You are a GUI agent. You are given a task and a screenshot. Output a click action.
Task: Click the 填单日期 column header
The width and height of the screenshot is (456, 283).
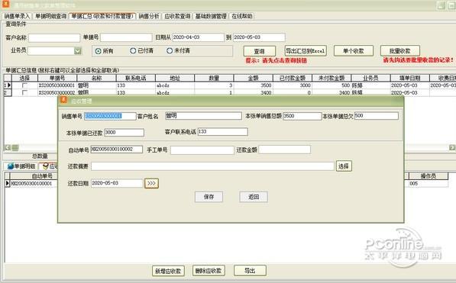(x=410, y=78)
